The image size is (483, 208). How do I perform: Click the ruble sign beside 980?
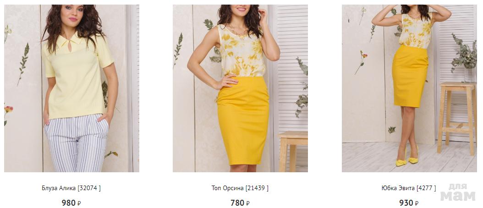click(79, 203)
